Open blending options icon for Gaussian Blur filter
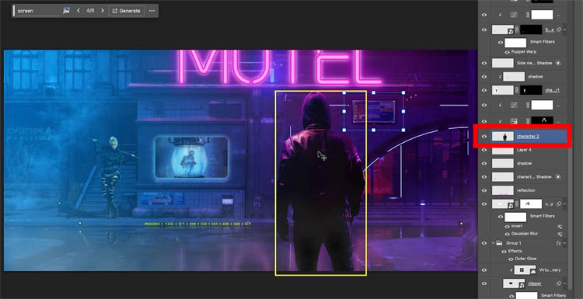This screenshot has height=299, width=583. [559, 234]
